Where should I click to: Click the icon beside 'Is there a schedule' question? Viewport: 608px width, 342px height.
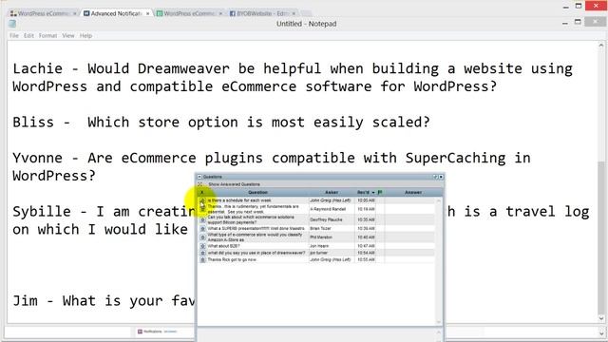point(202,200)
